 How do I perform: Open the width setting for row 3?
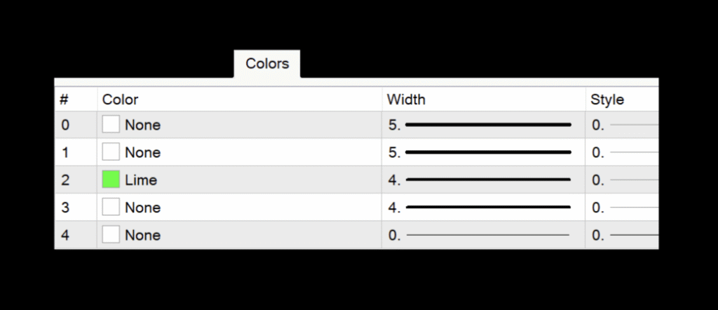pyautogui.click(x=482, y=208)
